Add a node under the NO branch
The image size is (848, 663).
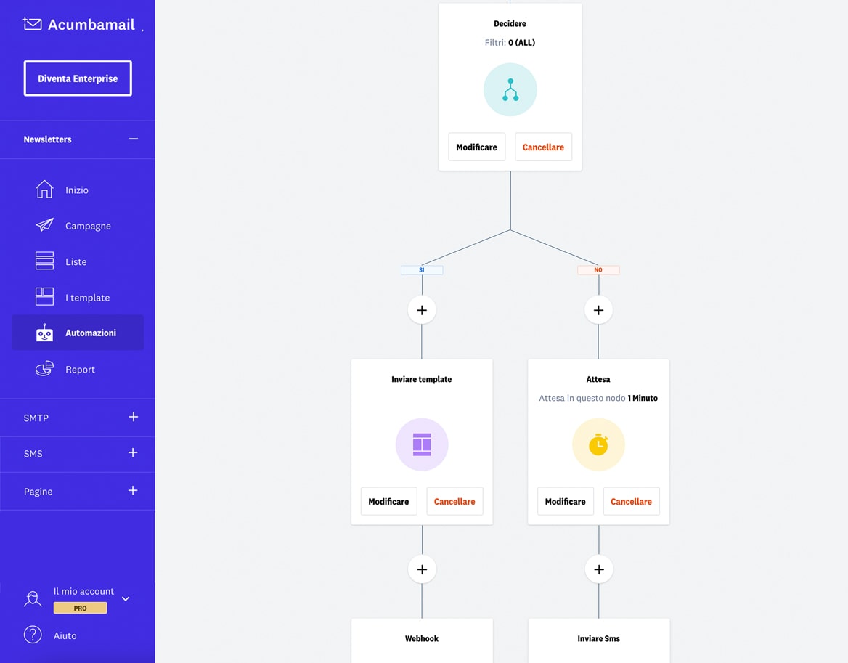[x=598, y=310]
